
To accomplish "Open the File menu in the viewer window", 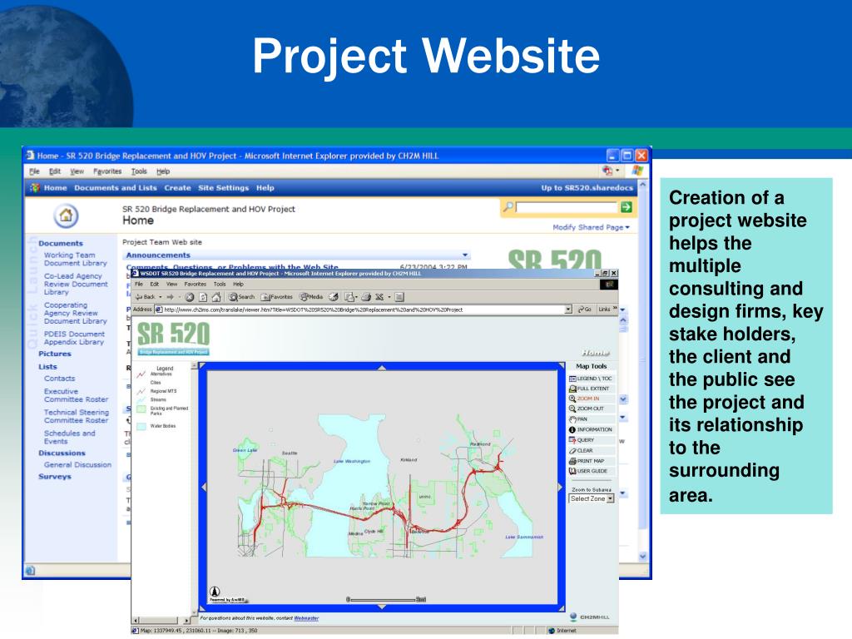I will click(x=139, y=285).
